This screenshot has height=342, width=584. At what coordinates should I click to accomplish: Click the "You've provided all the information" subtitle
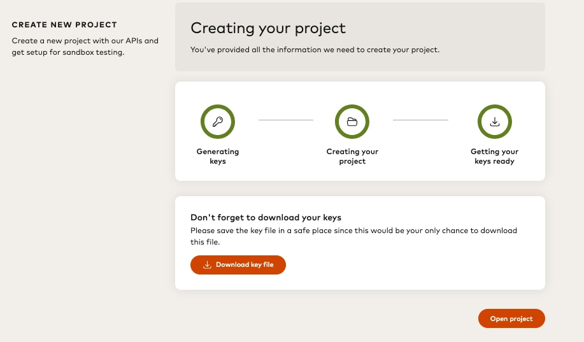point(315,50)
